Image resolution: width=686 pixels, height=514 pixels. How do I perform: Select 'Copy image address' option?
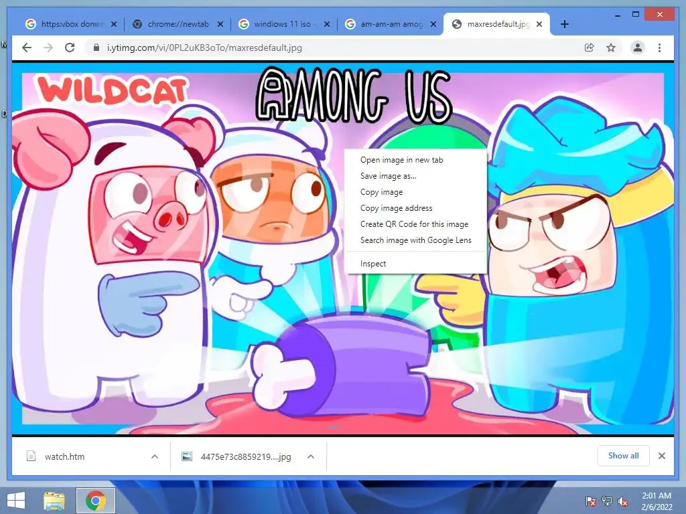click(415, 208)
